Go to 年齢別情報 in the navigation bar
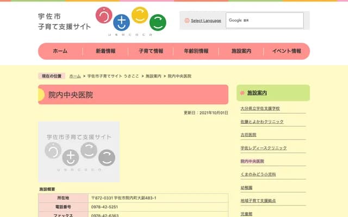348x217 pixels. click(196, 51)
